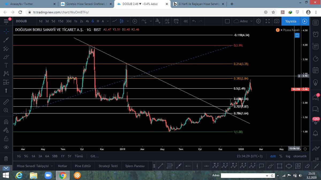Open chart settings gear

point(258,21)
